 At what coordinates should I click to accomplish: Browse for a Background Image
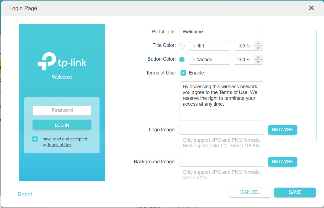coord(283,162)
